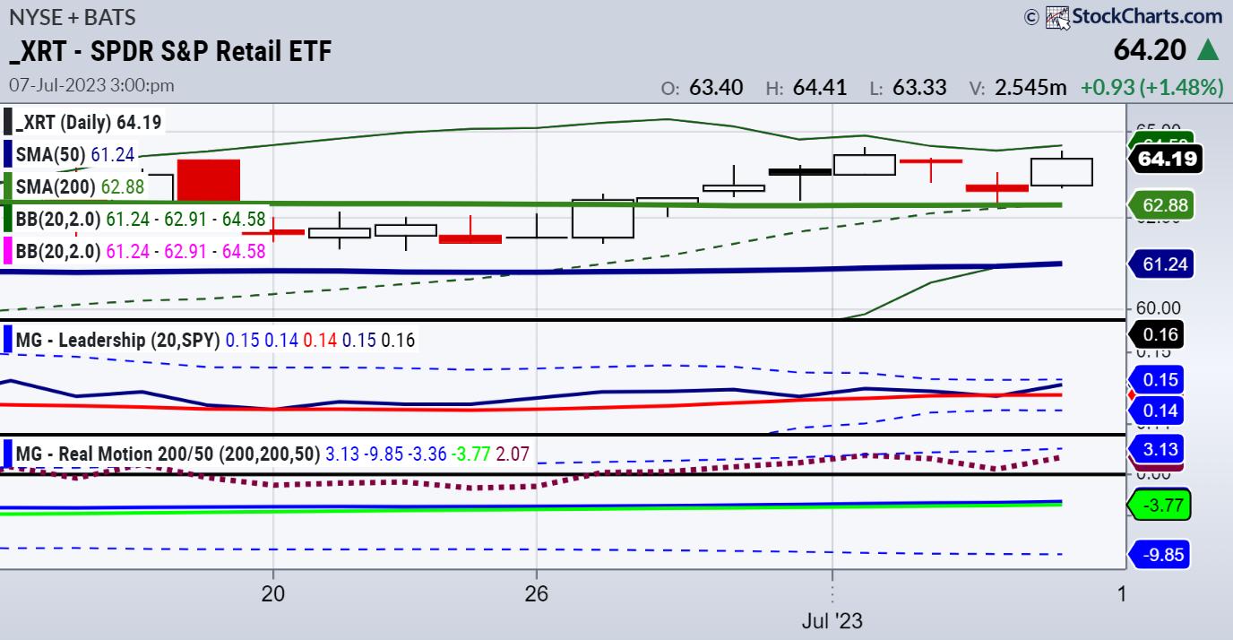Click the MG - Real Motion 200/50 label
The image size is (1233, 640).
pos(168,454)
